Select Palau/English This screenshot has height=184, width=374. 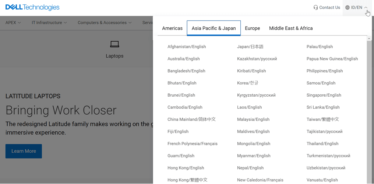[320, 46]
